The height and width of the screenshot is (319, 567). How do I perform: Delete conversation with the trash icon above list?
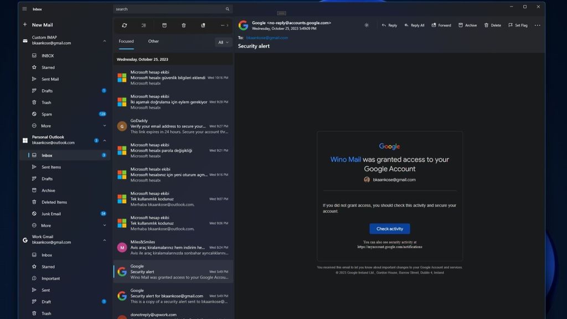point(183,25)
